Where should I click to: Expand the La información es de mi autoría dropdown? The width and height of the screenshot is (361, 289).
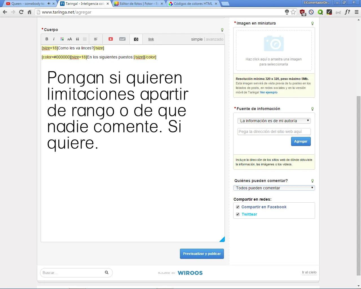pos(274,121)
